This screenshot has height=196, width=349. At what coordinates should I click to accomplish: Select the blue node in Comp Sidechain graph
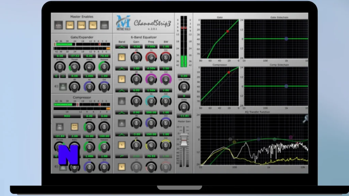click(x=286, y=86)
